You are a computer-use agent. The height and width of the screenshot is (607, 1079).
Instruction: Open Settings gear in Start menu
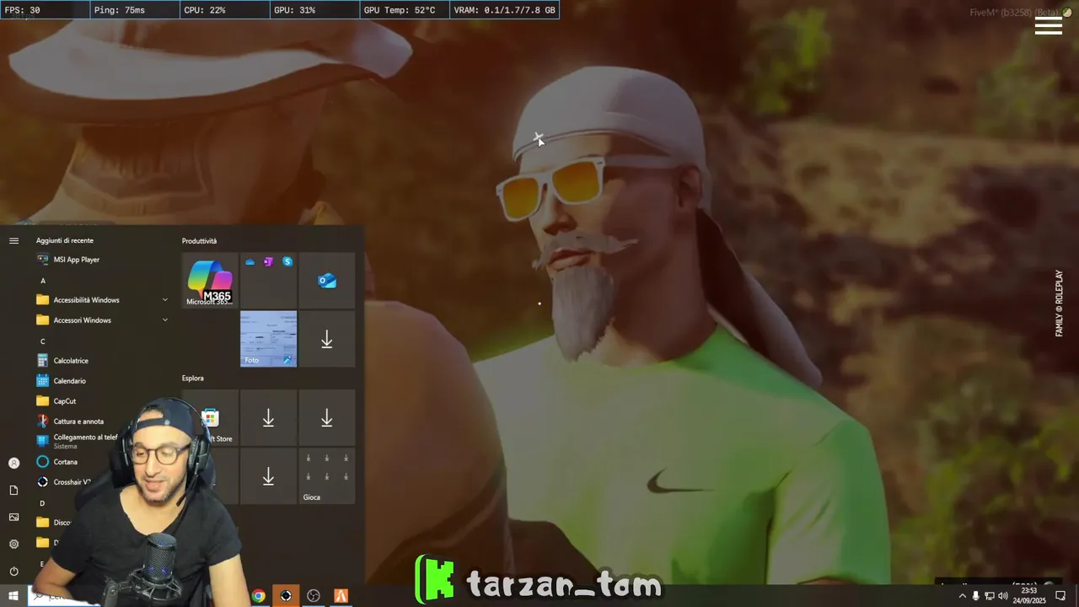(13, 544)
